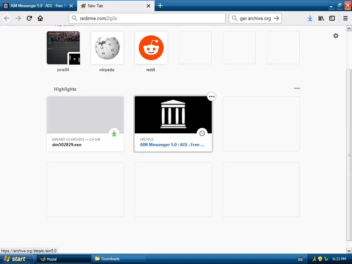Toggle the sidebar icon in the toolbar
352x264 pixels.
tap(332, 18)
